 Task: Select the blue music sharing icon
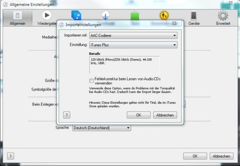tap(76, 15)
